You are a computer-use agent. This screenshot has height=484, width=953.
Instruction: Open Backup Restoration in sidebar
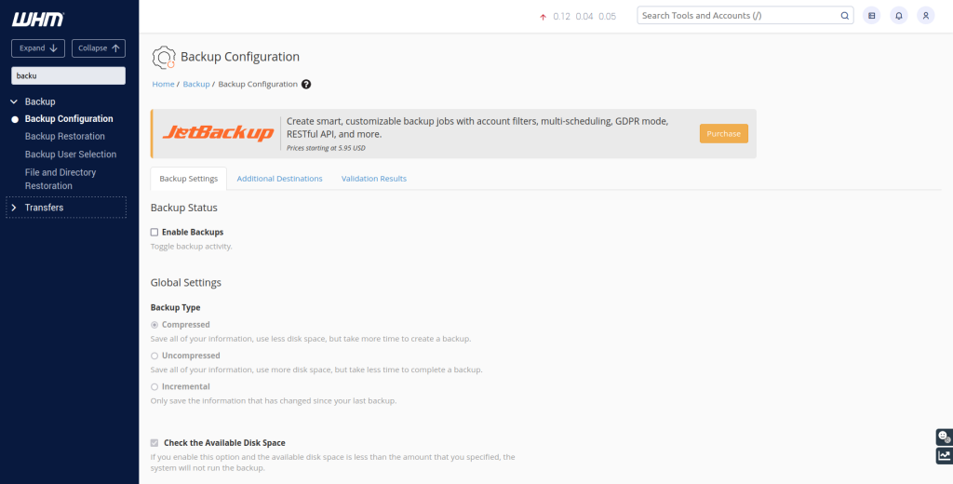tap(64, 137)
